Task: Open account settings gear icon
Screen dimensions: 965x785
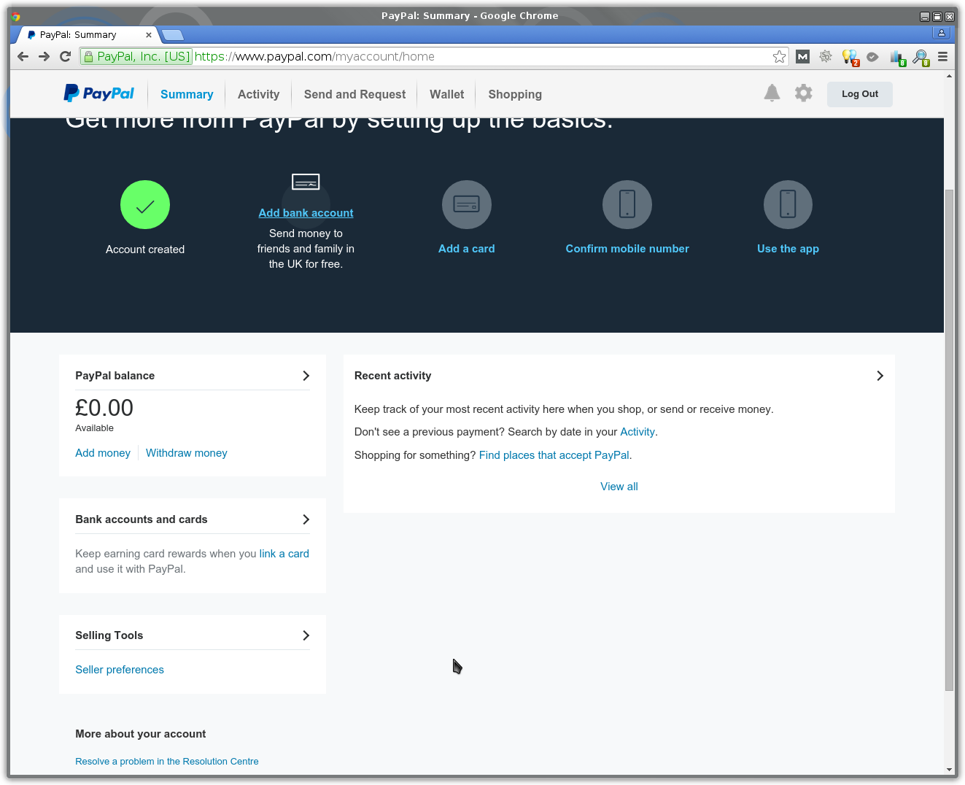Action: [803, 93]
